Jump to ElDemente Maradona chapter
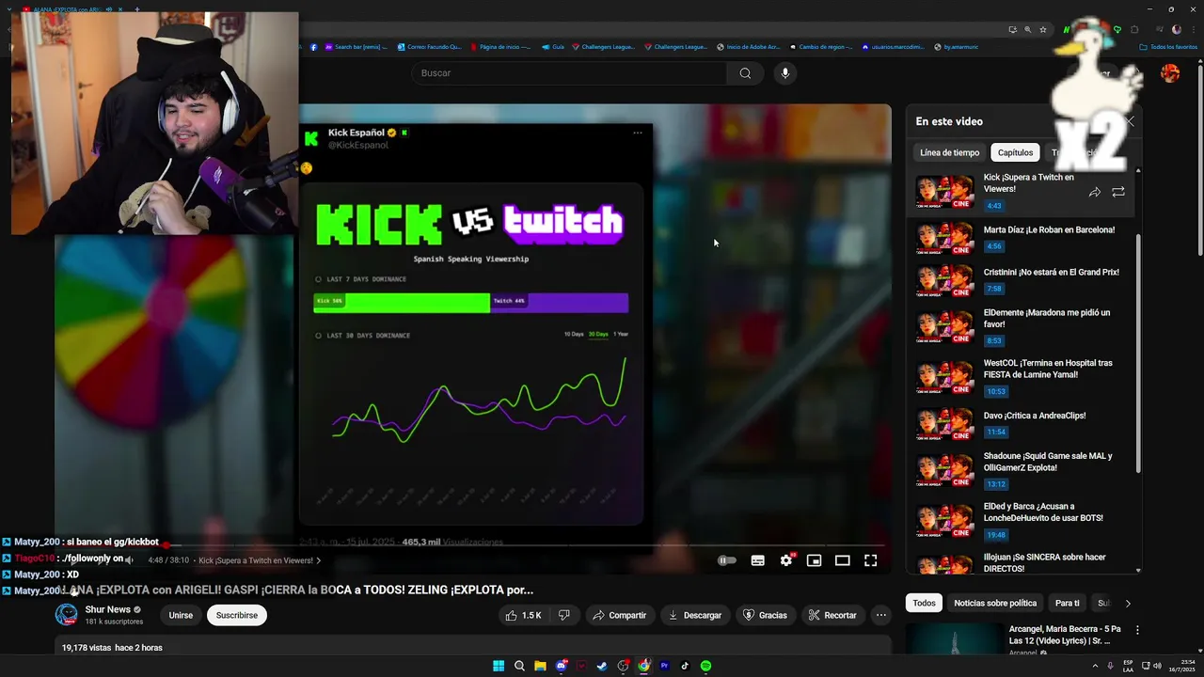Image resolution: width=1204 pixels, height=677 pixels. pyautogui.click(x=1022, y=326)
